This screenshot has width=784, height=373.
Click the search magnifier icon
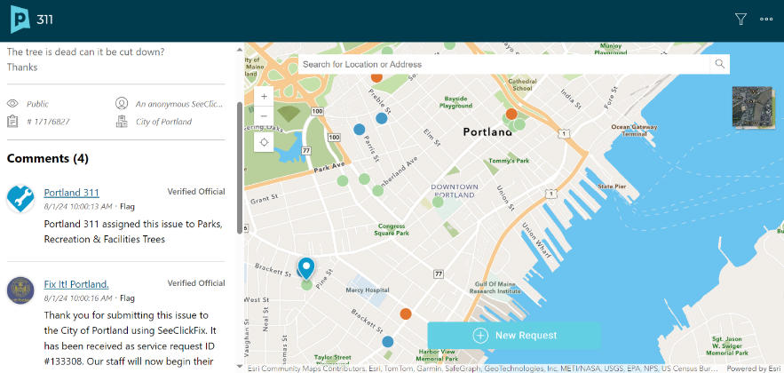720,64
